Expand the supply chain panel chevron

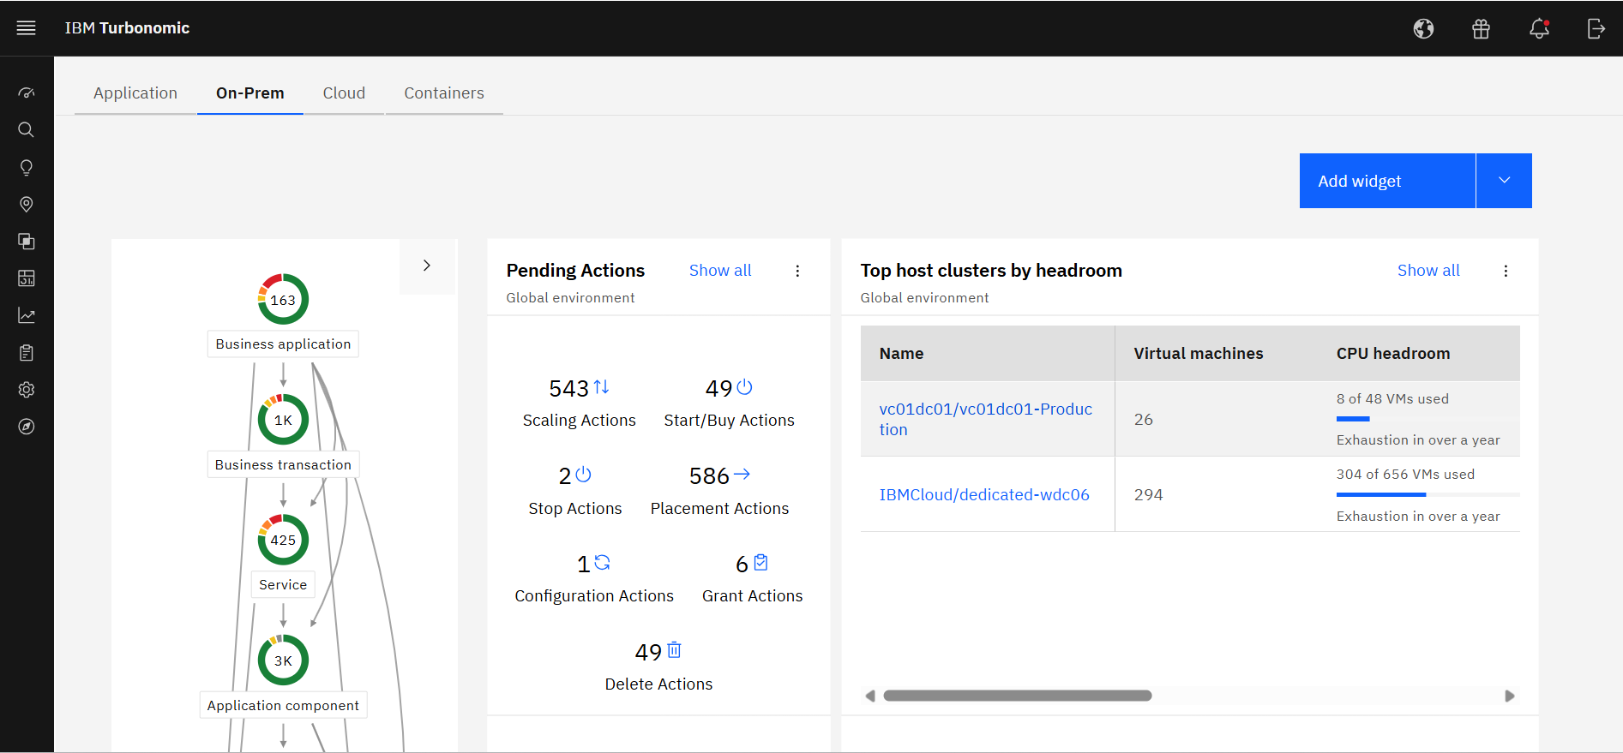(x=427, y=266)
